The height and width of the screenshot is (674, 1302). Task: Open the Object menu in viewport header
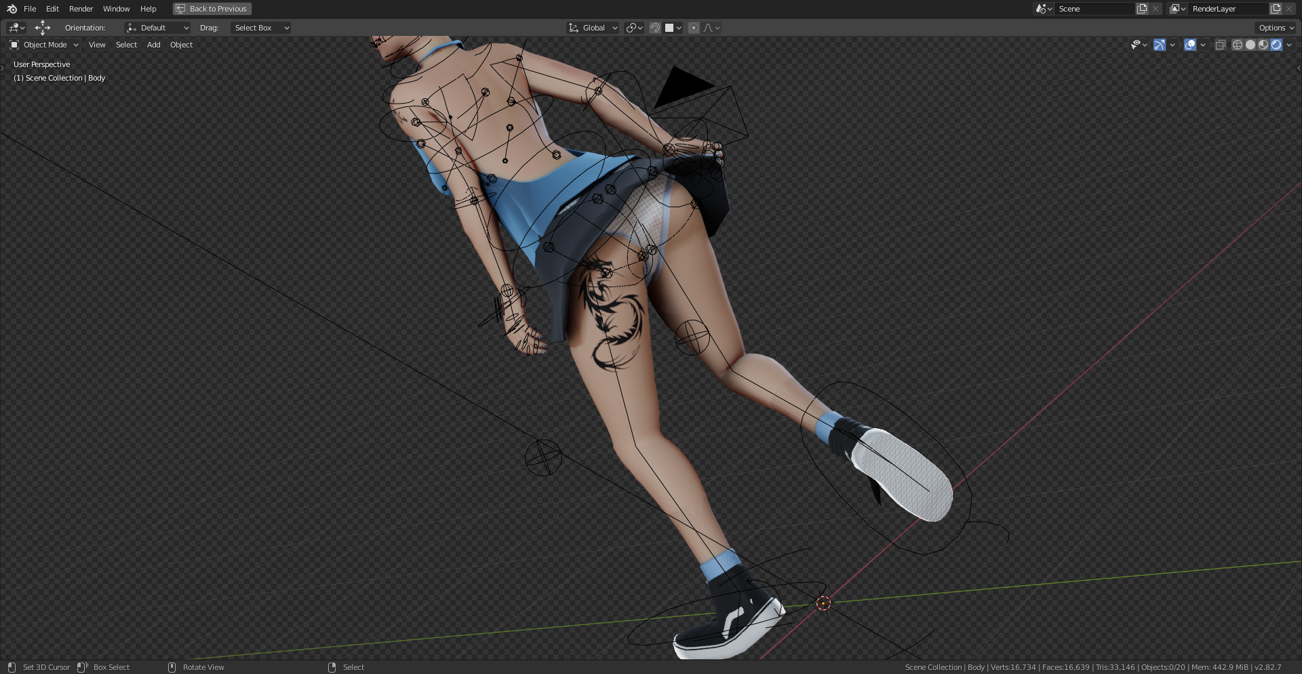(181, 45)
